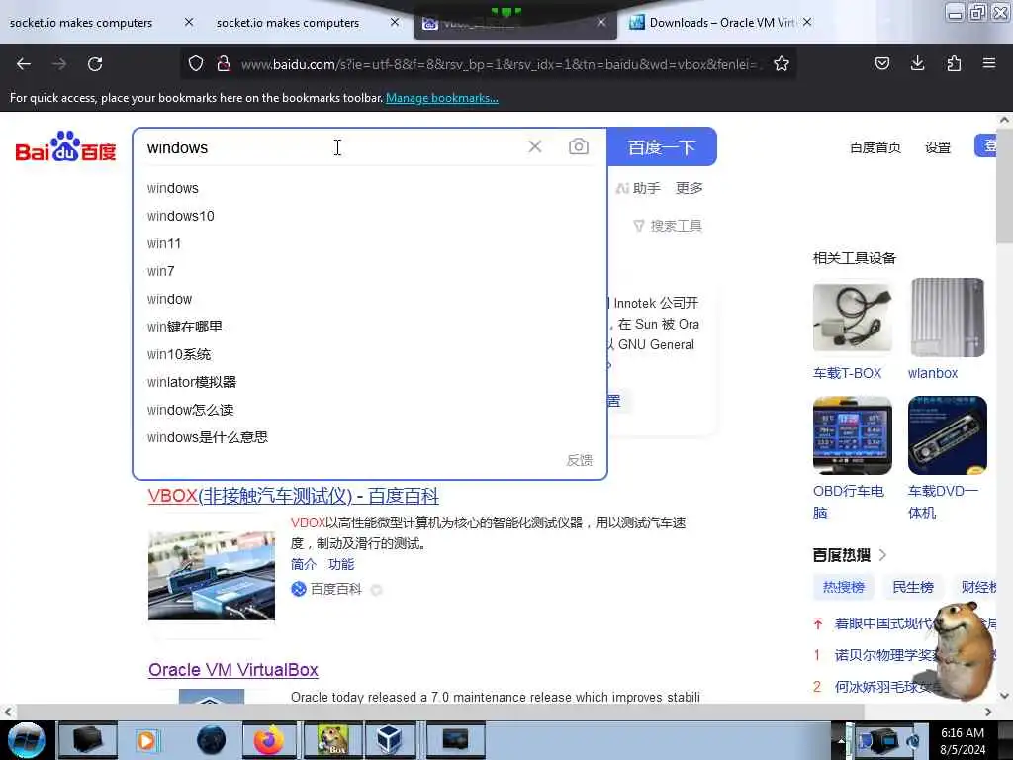The image size is (1013, 760).
Task: Click the site security padlock icon
Action: coord(224,63)
